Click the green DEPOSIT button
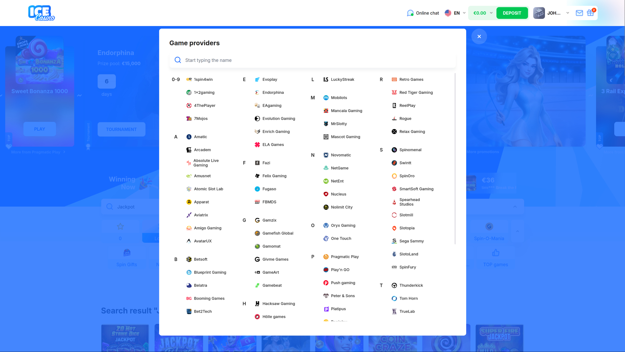Image resolution: width=625 pixels, height=352 pixels. click(x=512, y=13)
